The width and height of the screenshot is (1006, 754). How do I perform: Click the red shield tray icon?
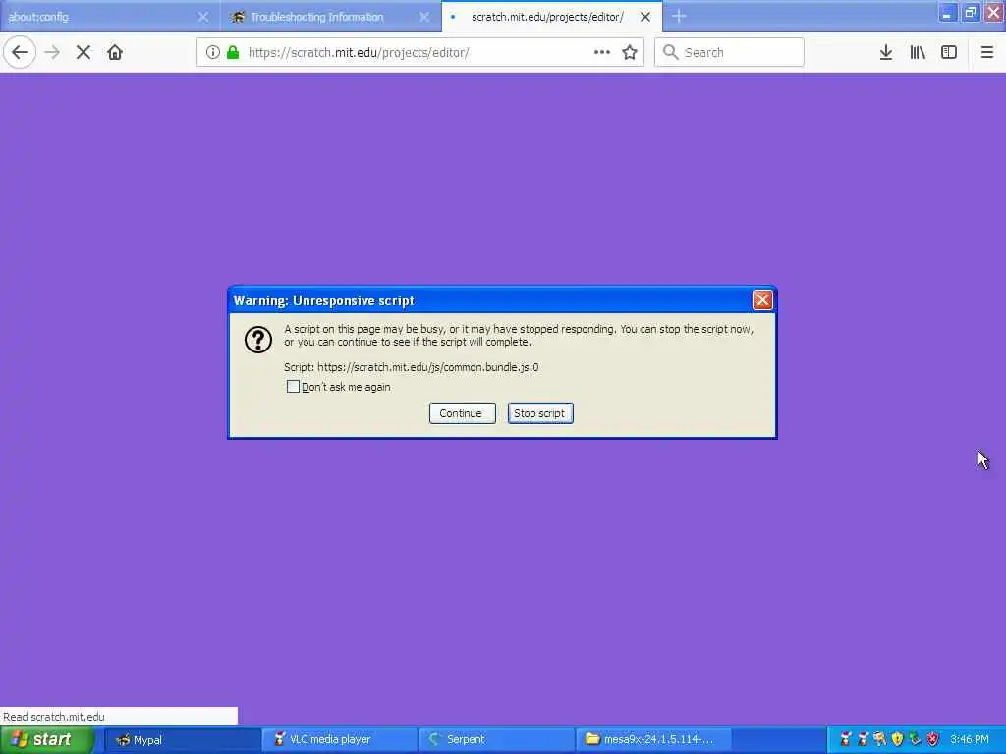pyautogui.click(x=933, y=739)
